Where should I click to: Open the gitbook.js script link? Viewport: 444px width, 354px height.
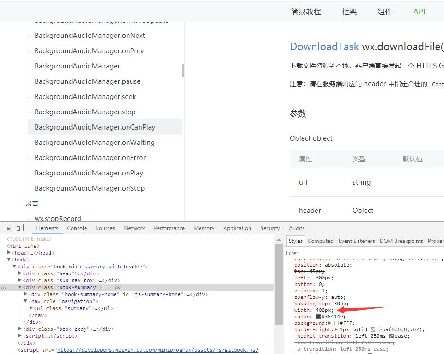158,350
